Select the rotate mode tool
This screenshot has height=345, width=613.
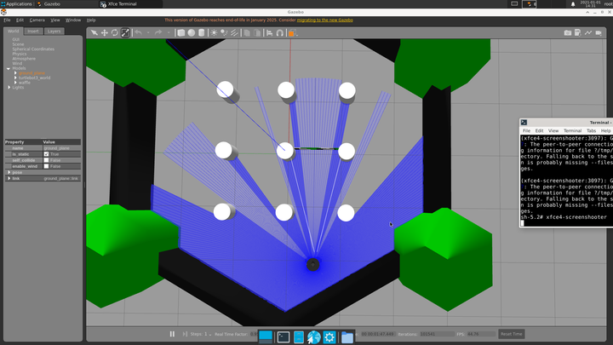click(x=115, y=33)
